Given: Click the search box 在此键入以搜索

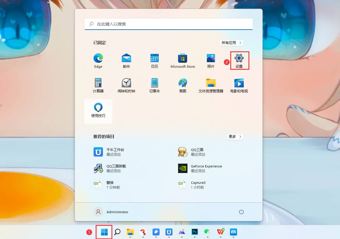Looking at the screenshot, I should 168,24.
